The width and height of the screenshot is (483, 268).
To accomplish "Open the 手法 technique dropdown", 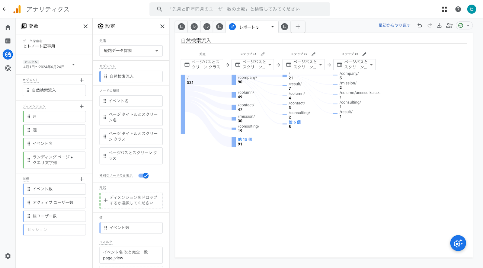I will 131,51.
